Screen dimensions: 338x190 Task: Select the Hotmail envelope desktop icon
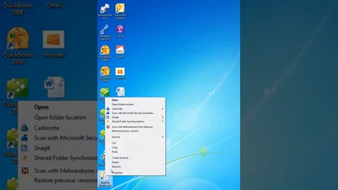[x=120, y=73]
